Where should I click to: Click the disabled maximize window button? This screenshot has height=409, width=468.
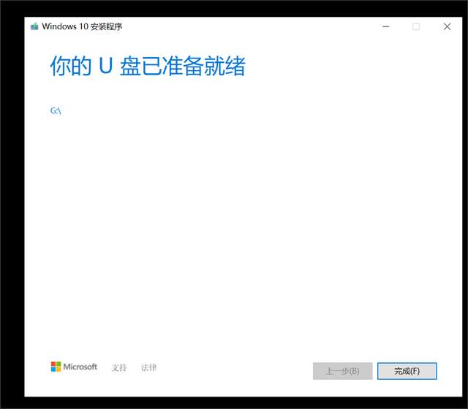(416, 26)
